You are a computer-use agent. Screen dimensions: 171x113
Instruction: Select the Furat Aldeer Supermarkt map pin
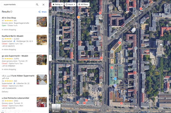[x=141, y=8]
